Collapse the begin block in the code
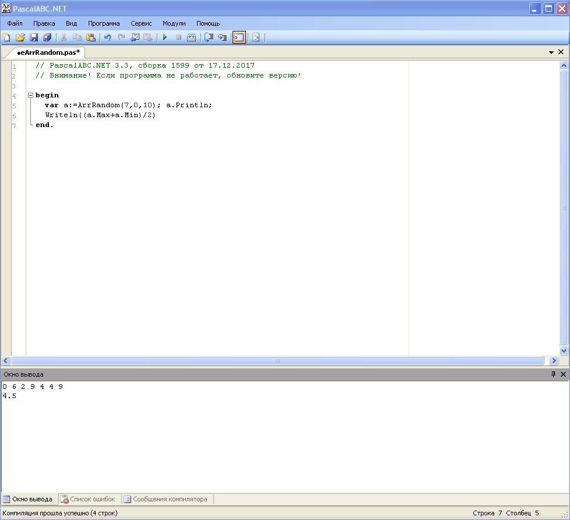 click(30, 95)
